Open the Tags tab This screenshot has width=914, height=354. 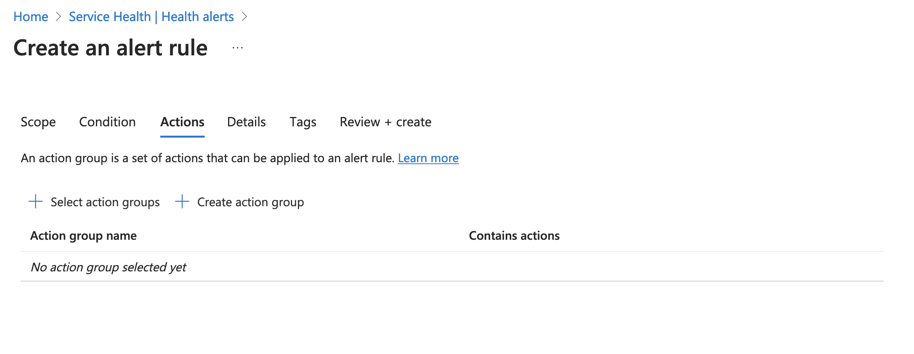point(303,122)
